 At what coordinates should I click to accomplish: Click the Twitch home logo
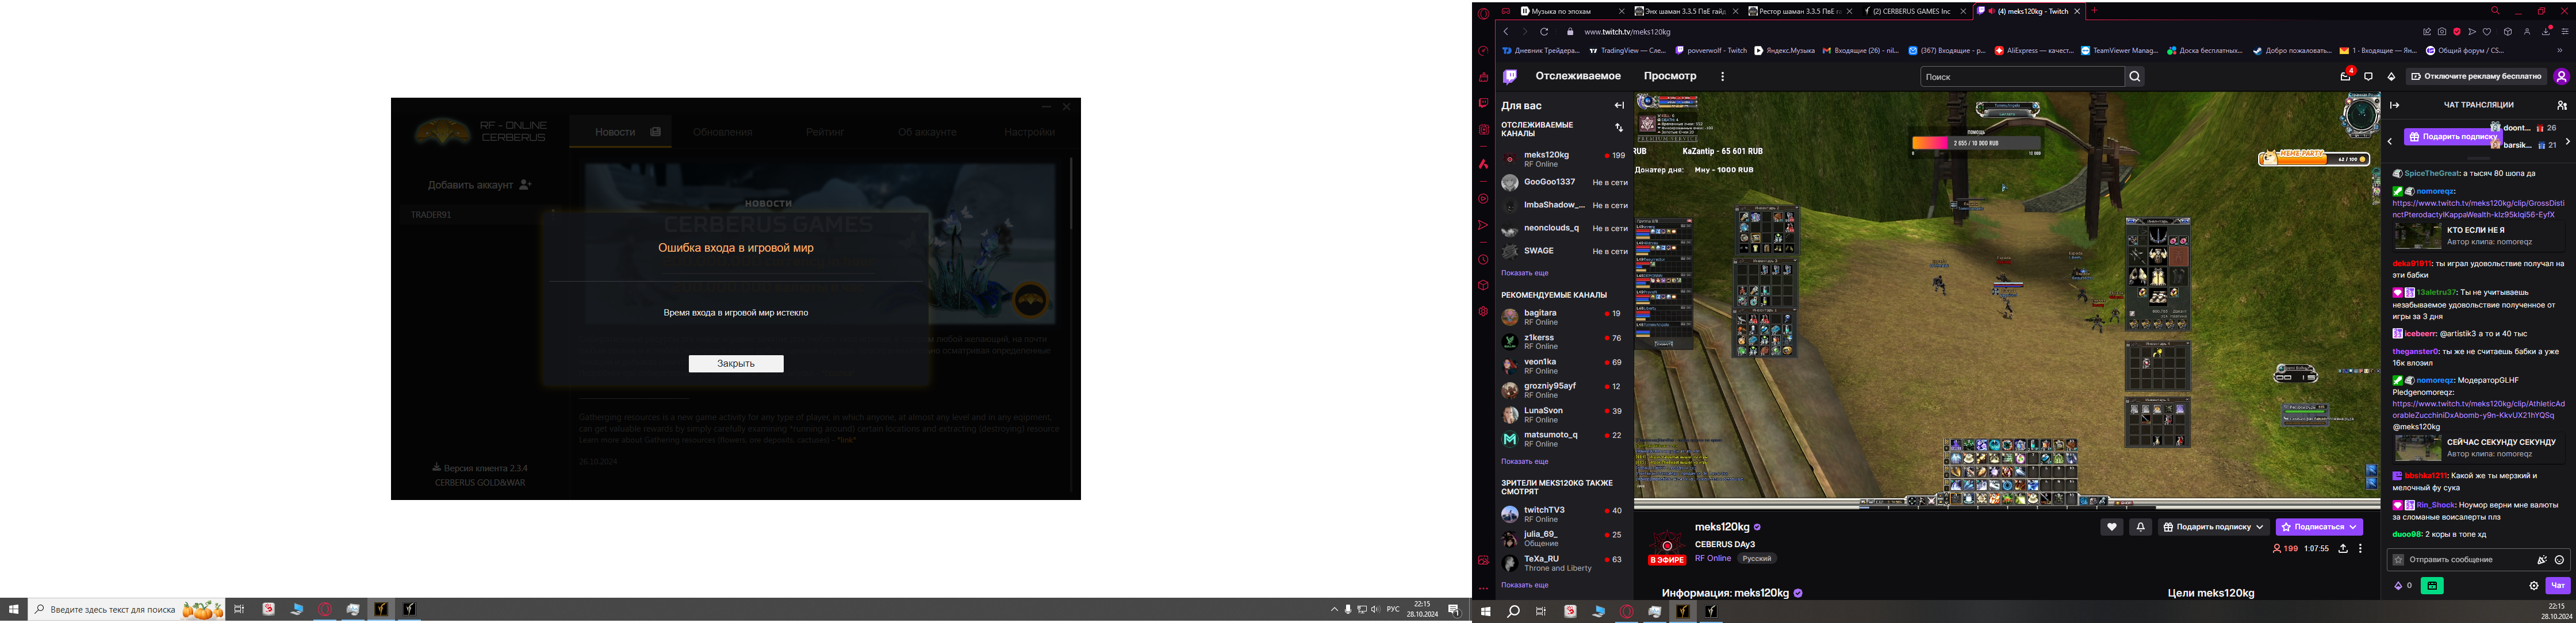tap(1510, 77)
